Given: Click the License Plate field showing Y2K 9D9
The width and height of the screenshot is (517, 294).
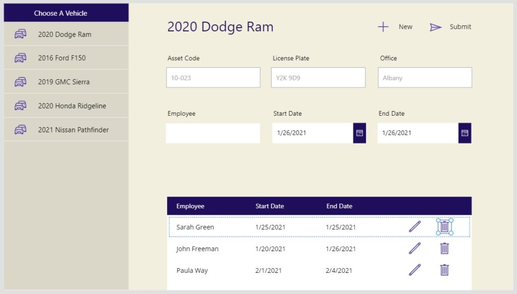Looking at the screenshot, I should pos(318,78).
